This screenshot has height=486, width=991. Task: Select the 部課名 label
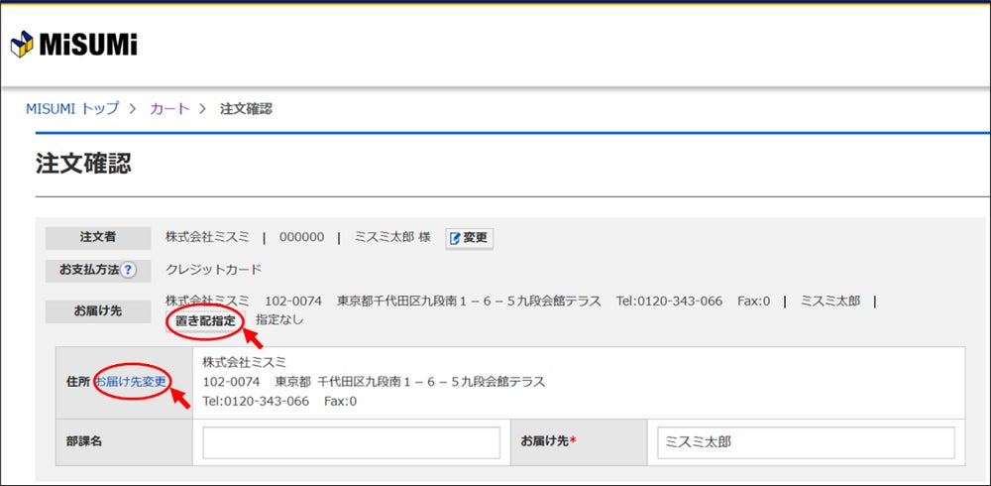point(84,441)
